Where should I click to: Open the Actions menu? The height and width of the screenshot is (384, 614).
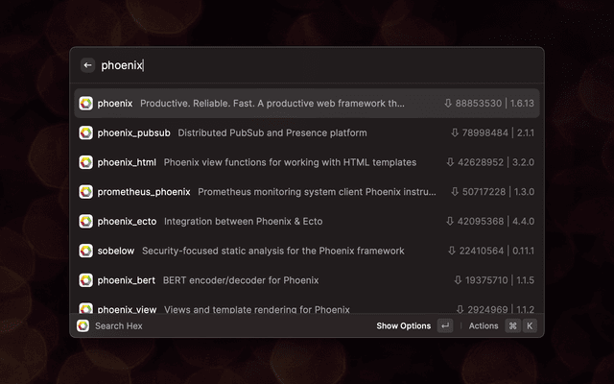click(x=484, y=325)
